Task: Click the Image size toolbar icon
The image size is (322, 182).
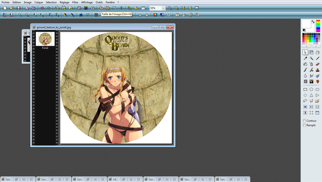Action: (101, 8)
